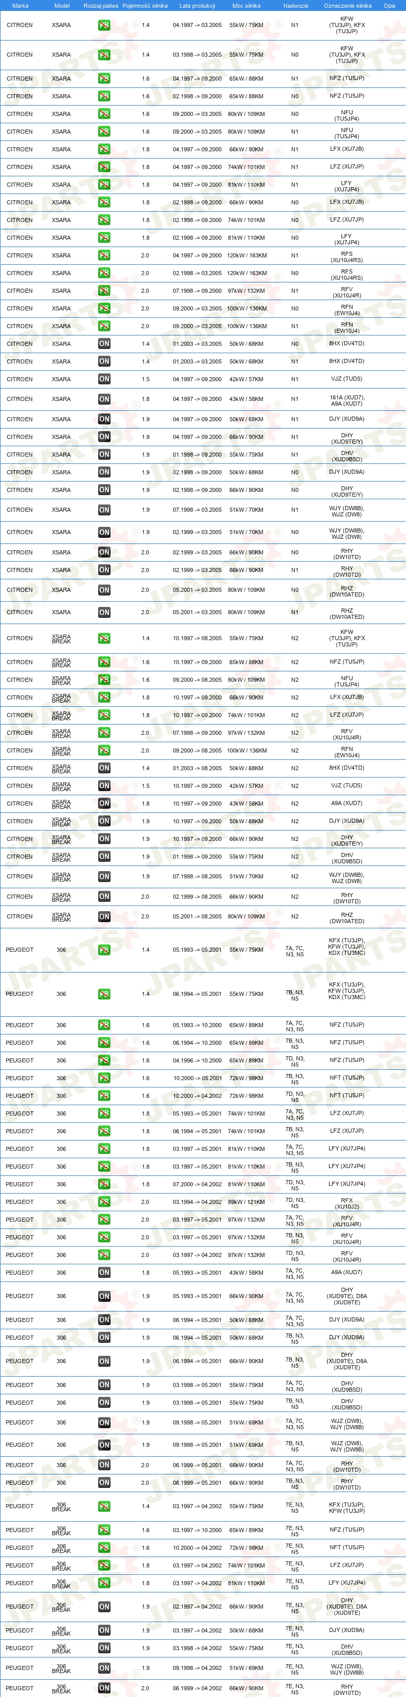Click the PB fuel icon in Xsara Break KFW row
This screenshot has width=406, height=1697.
(x=104, y=638)
